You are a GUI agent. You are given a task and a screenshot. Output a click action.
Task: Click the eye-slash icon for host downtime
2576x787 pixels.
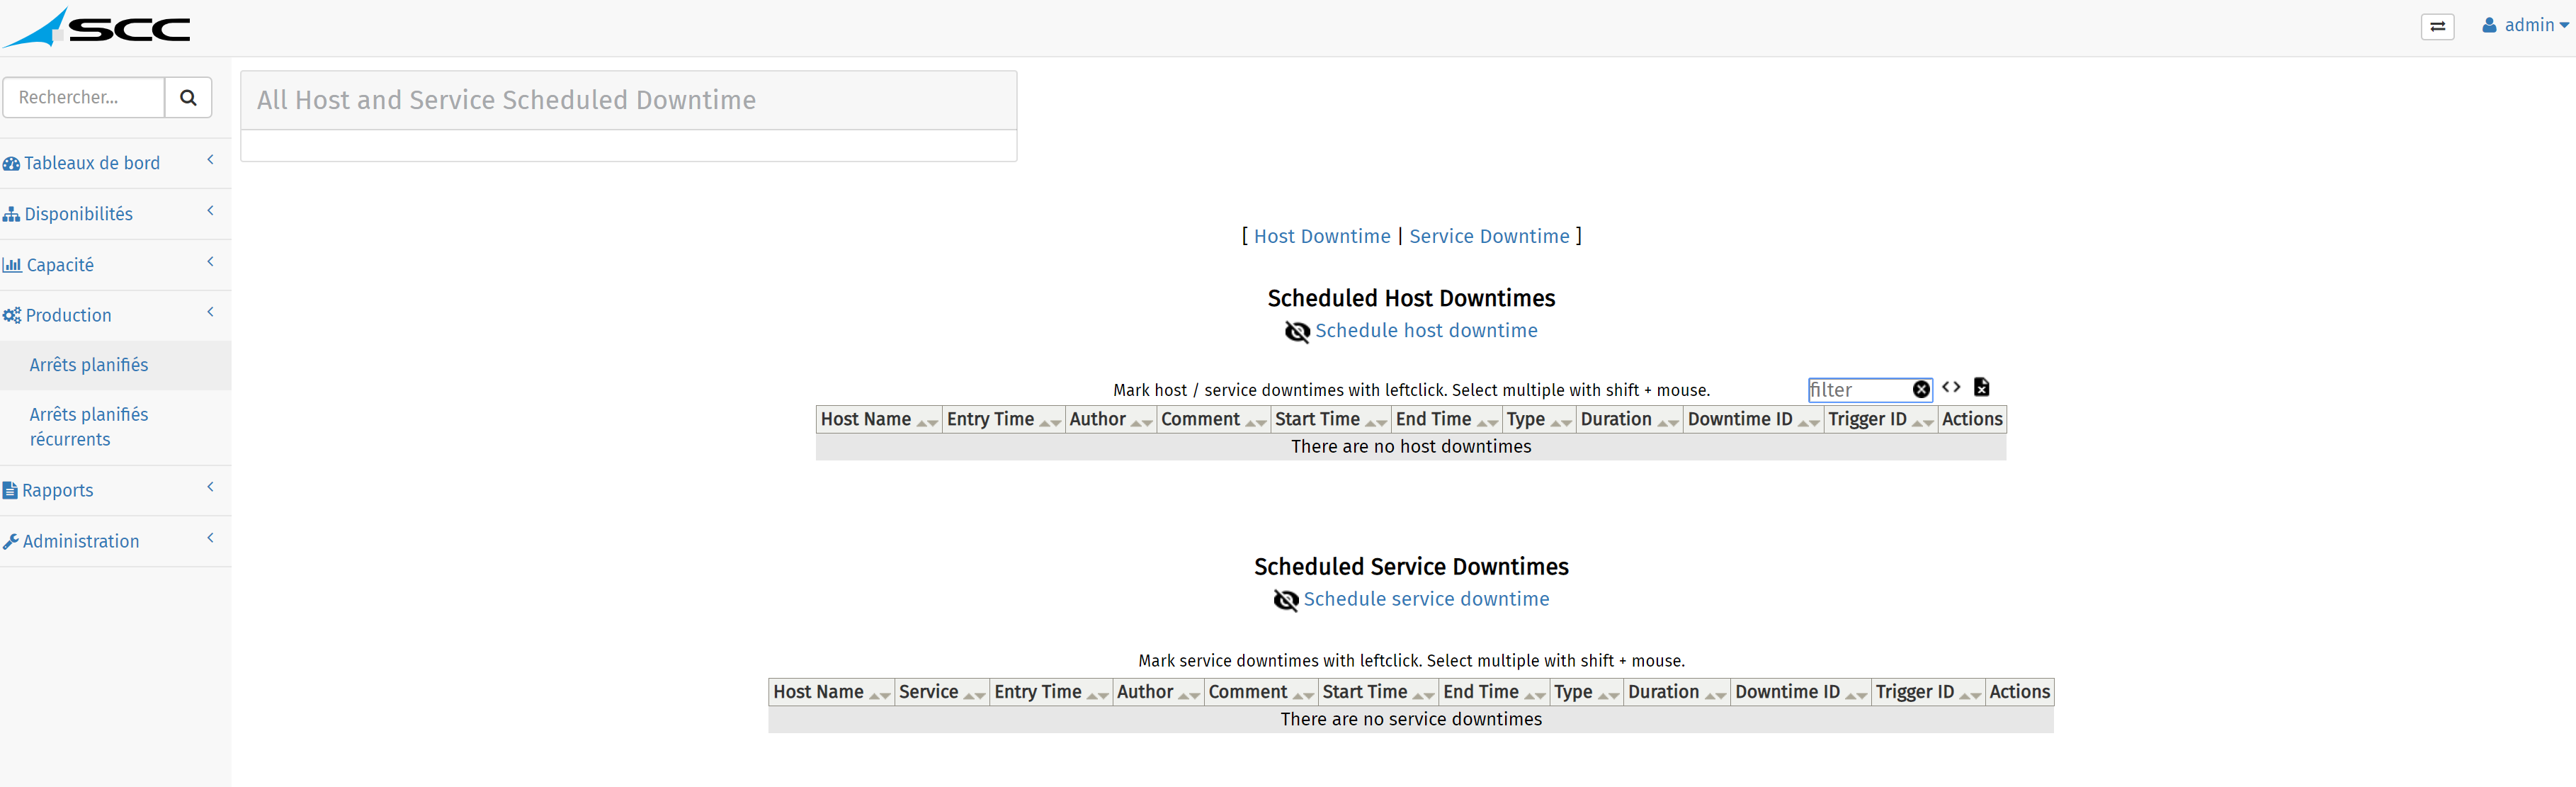click(x=1297, y=331)
